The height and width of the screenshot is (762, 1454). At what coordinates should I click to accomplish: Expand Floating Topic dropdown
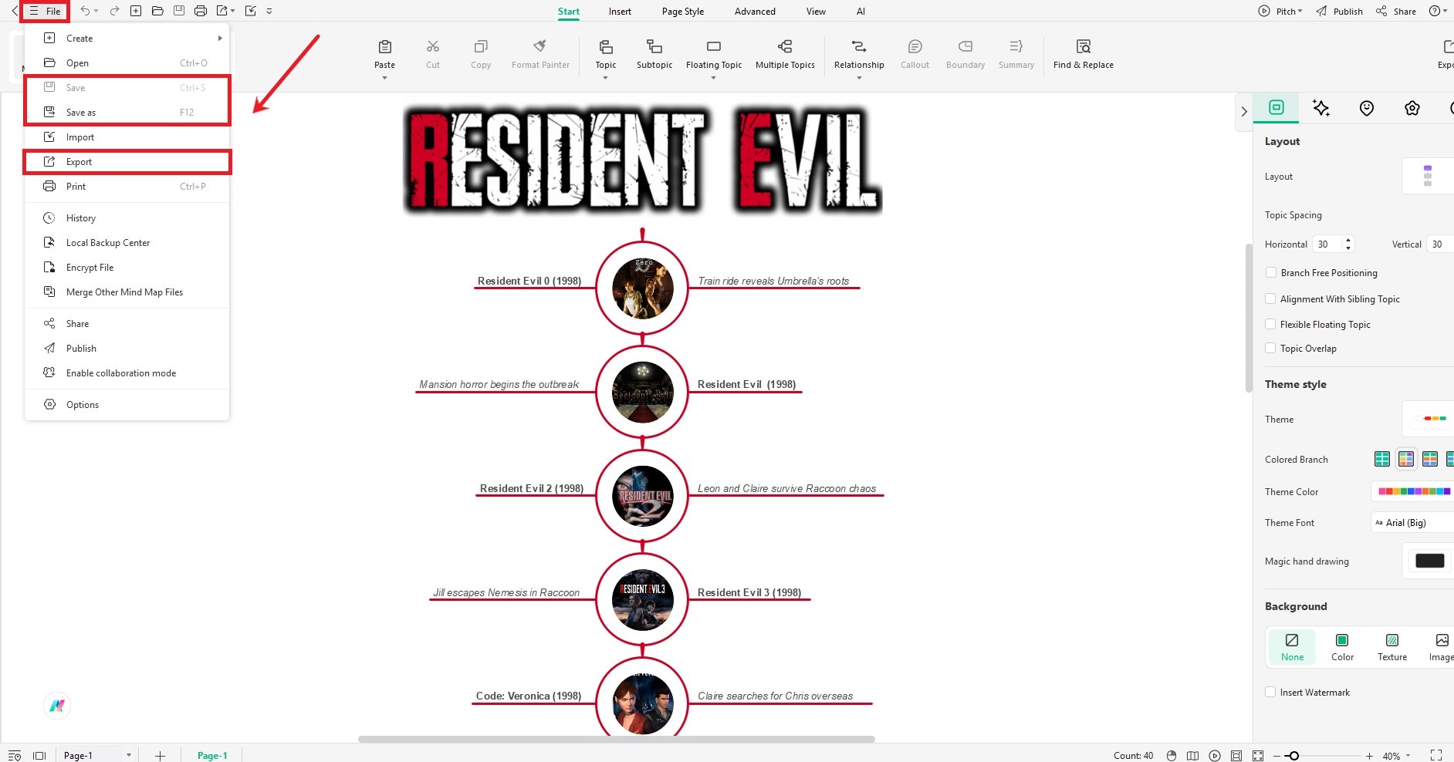(x=714, y=78)
